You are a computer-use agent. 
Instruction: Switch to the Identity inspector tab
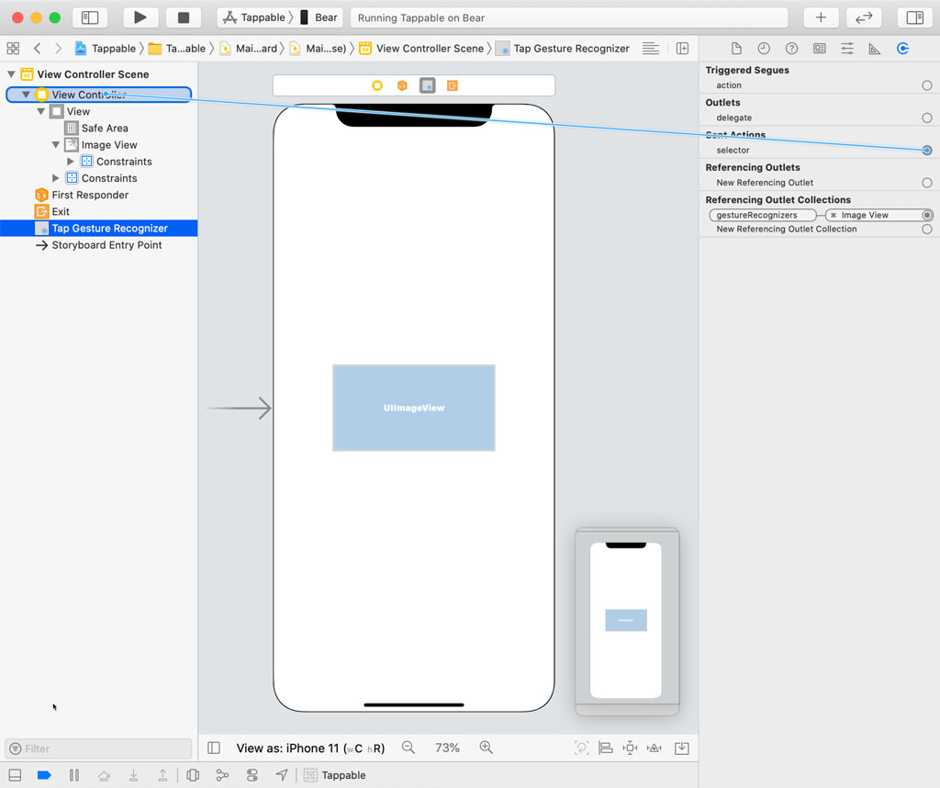820,49
